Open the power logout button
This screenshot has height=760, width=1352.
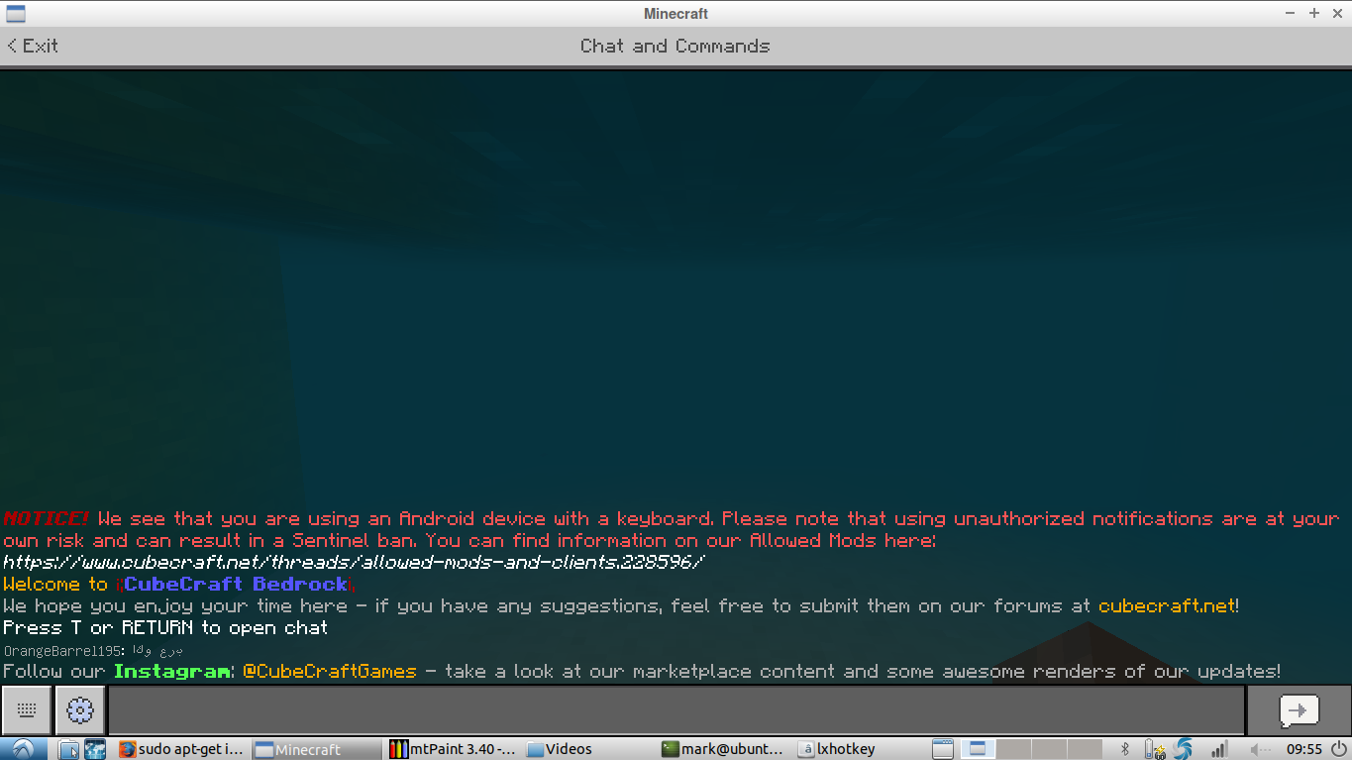tap(1339, 749)
